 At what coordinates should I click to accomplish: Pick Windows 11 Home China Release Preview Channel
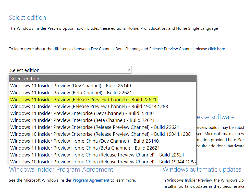(97, 155)
